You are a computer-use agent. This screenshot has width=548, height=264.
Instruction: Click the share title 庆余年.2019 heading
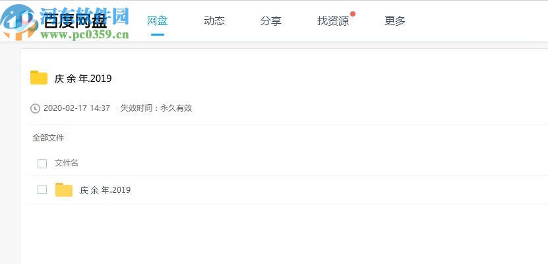pos(83,79)
